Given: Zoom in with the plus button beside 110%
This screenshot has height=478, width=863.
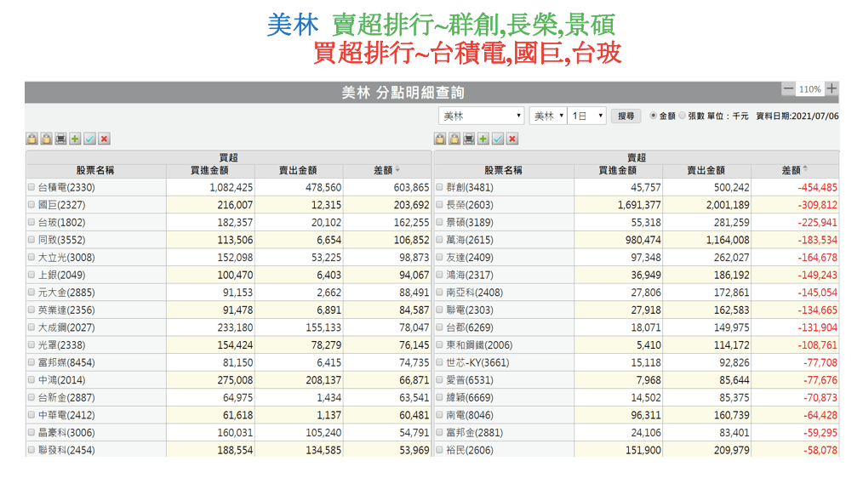Looking at the screenshot, I should point(832,88).
